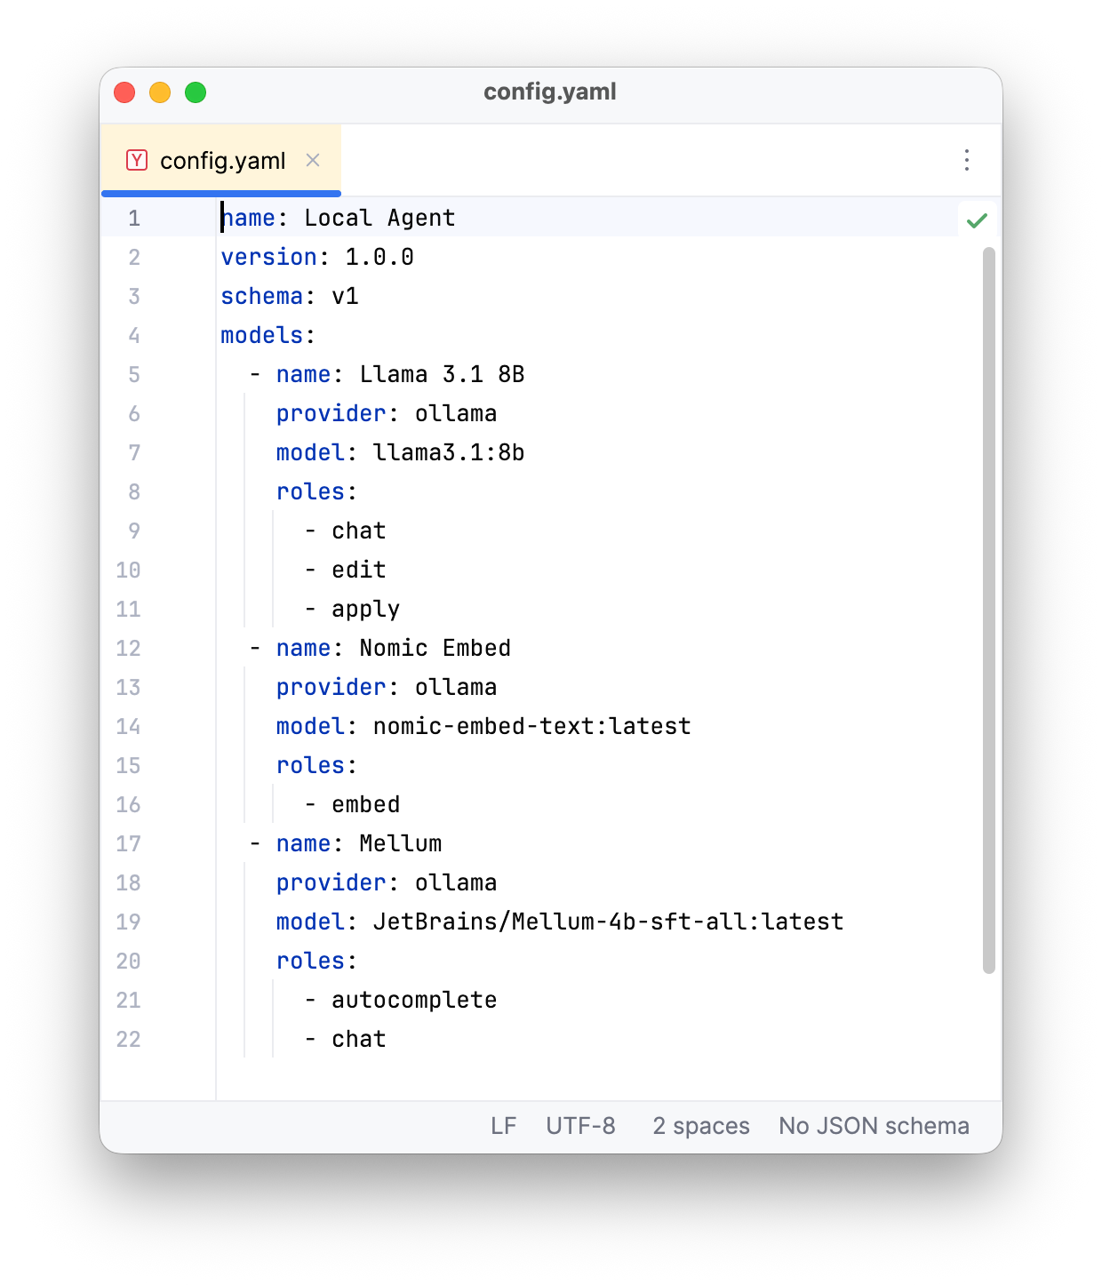Viewport: 1102px width, 1285px height.
Task: Click the No JSON schema status item
Action: pyautogui.click(x=874, y=1126)
